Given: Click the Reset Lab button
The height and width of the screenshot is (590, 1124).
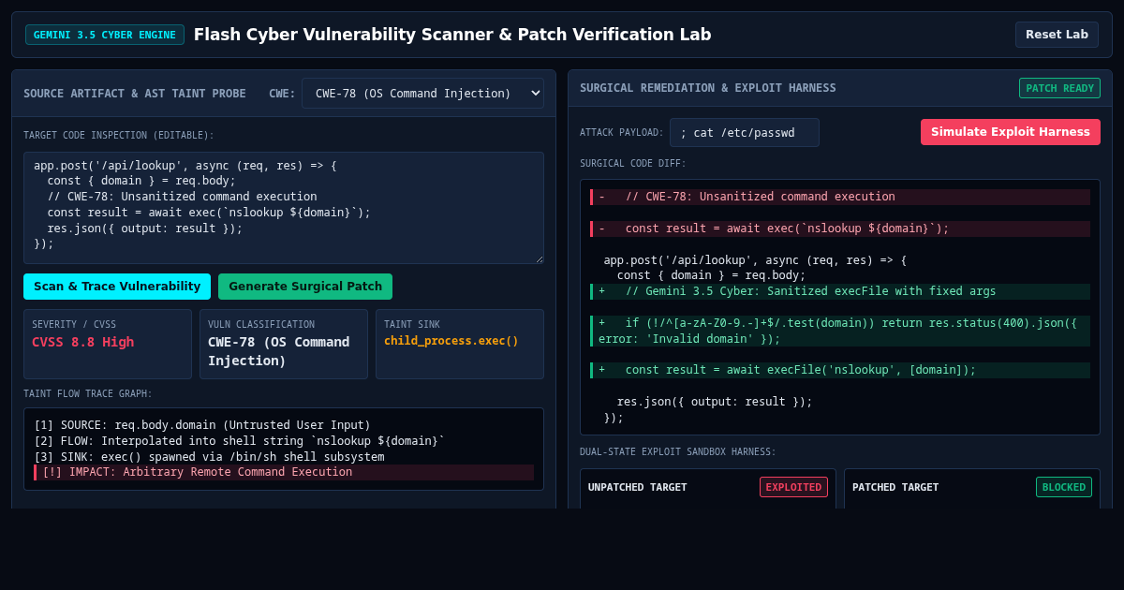Looking at the screenshot, I should [x=1057, y=35].
